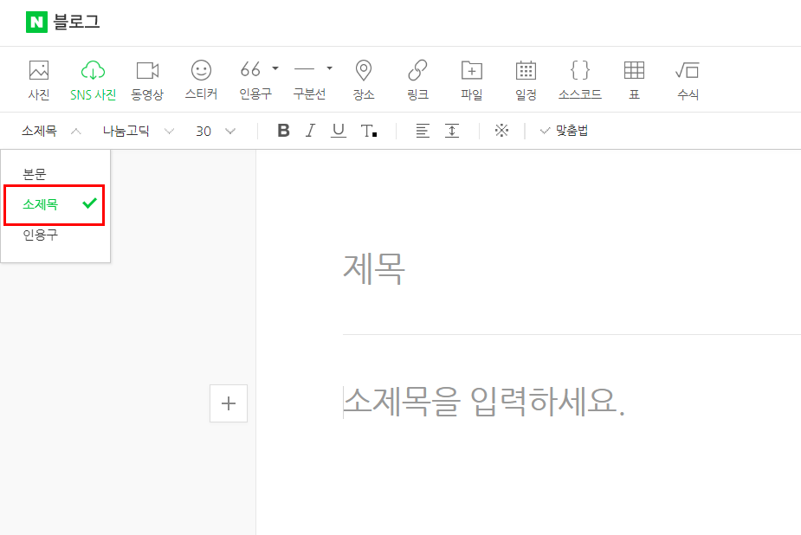
Task: Toggle italic formatting
Action: [x=310, y=131]
